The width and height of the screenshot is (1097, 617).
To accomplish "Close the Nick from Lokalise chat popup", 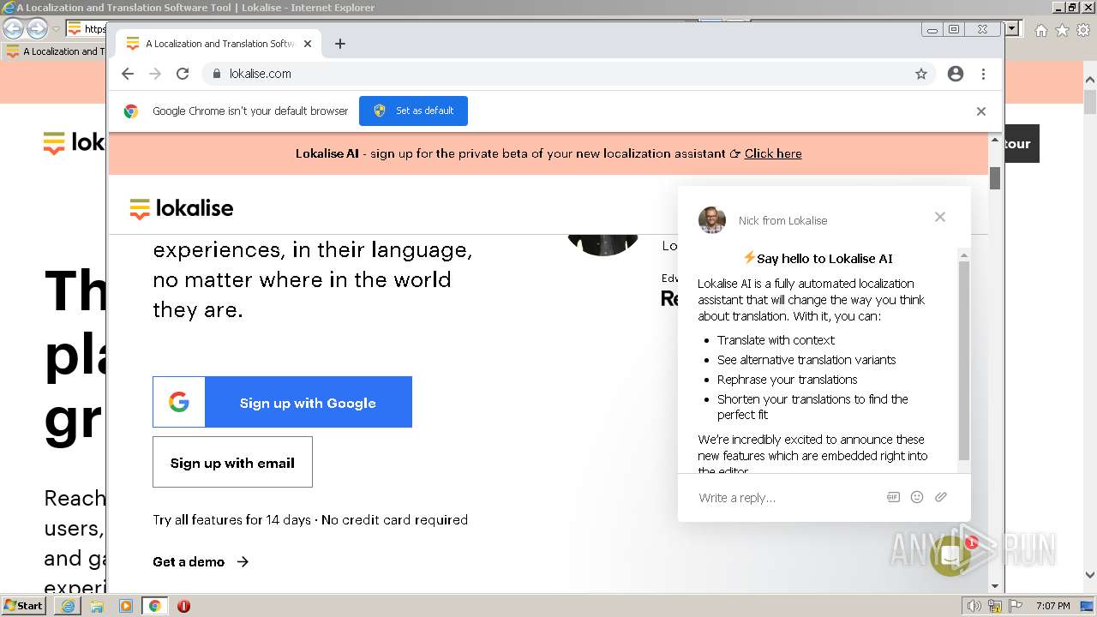I will [x=940, y=217].
